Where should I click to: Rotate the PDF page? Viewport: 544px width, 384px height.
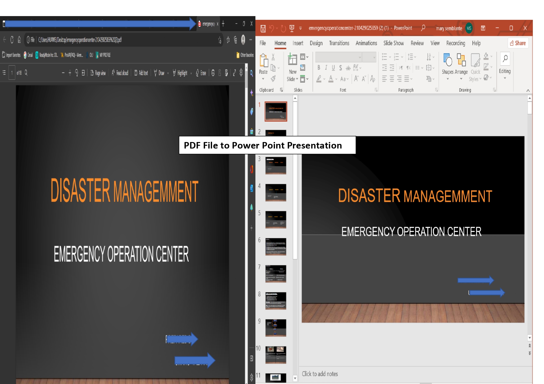[77, 73]
